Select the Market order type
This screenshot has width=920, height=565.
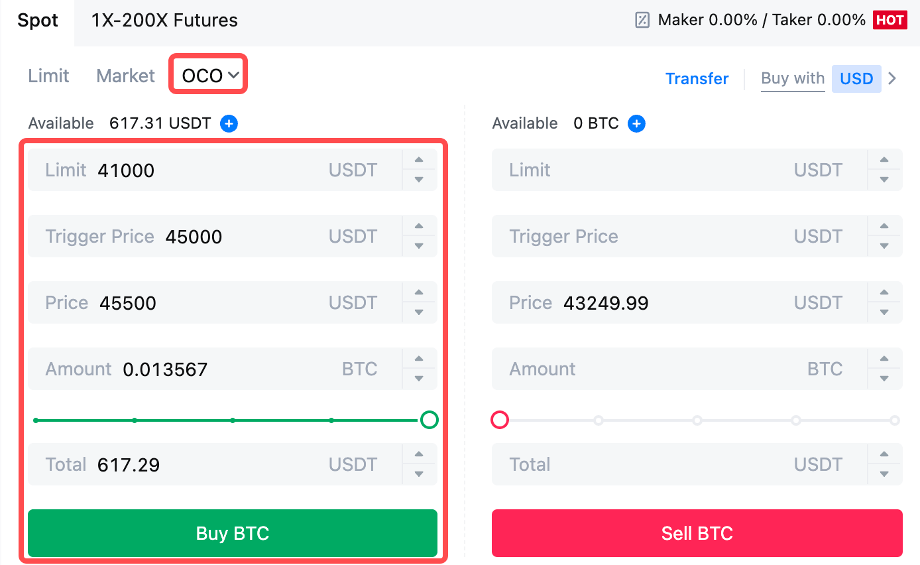click(x=125, y=76)
